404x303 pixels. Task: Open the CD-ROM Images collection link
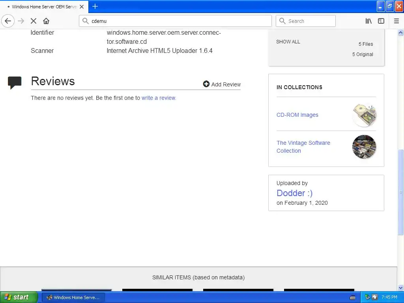coord(297,115)
